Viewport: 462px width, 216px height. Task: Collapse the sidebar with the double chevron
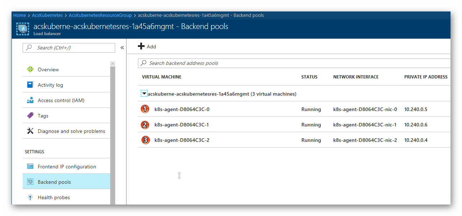click(122, 48)
